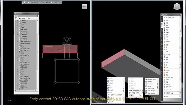Click the color swatch beside 기본값
The height and width of the screenshot is (105, 186).
click(134, 93)
